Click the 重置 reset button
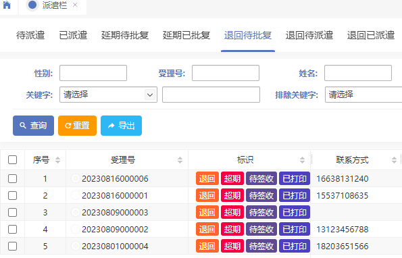Image resolution: width=402 pixels, height=258 pixels. coord(78,126)
